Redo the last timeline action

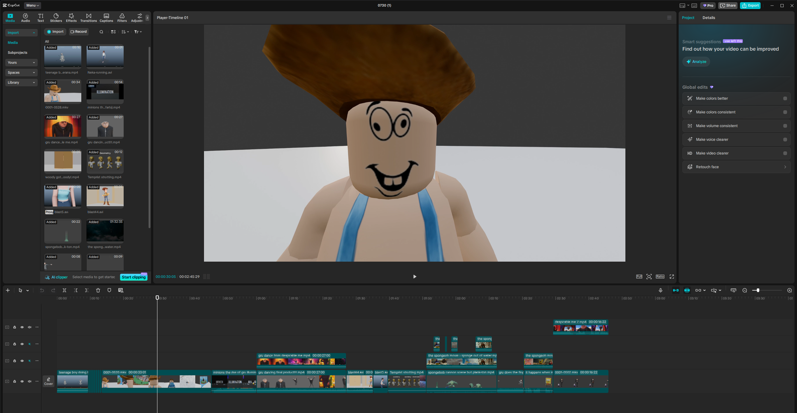point(53,290)
